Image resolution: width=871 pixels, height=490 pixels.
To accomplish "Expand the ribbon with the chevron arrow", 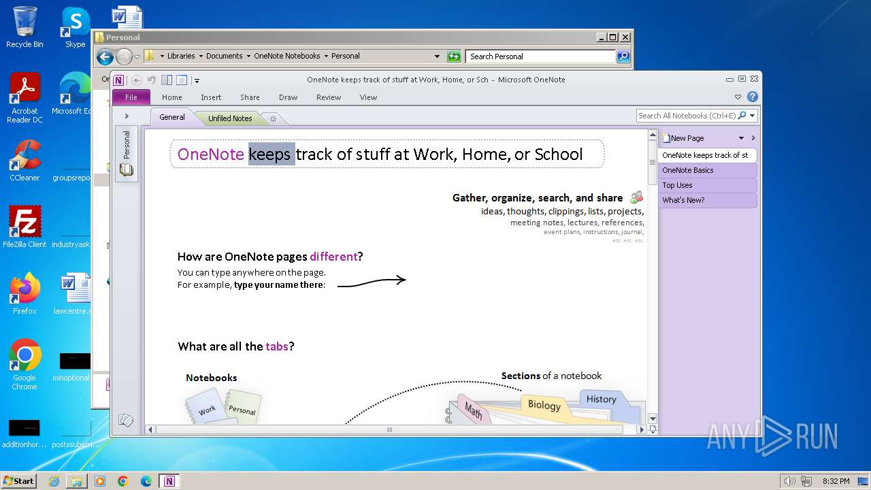I will [x=738, y=97].
